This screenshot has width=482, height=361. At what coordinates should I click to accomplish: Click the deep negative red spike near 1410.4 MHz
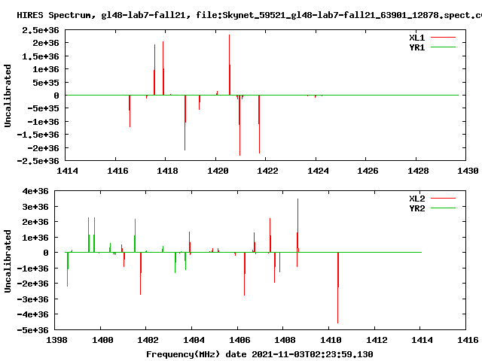click(x=338, y=287)
